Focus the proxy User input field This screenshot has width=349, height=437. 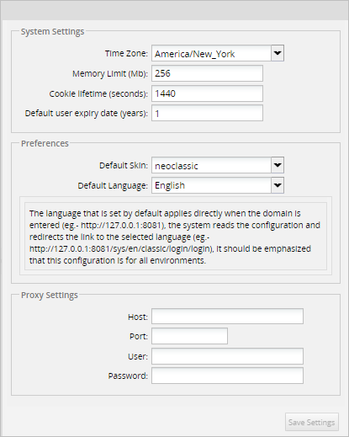point(227,356)
